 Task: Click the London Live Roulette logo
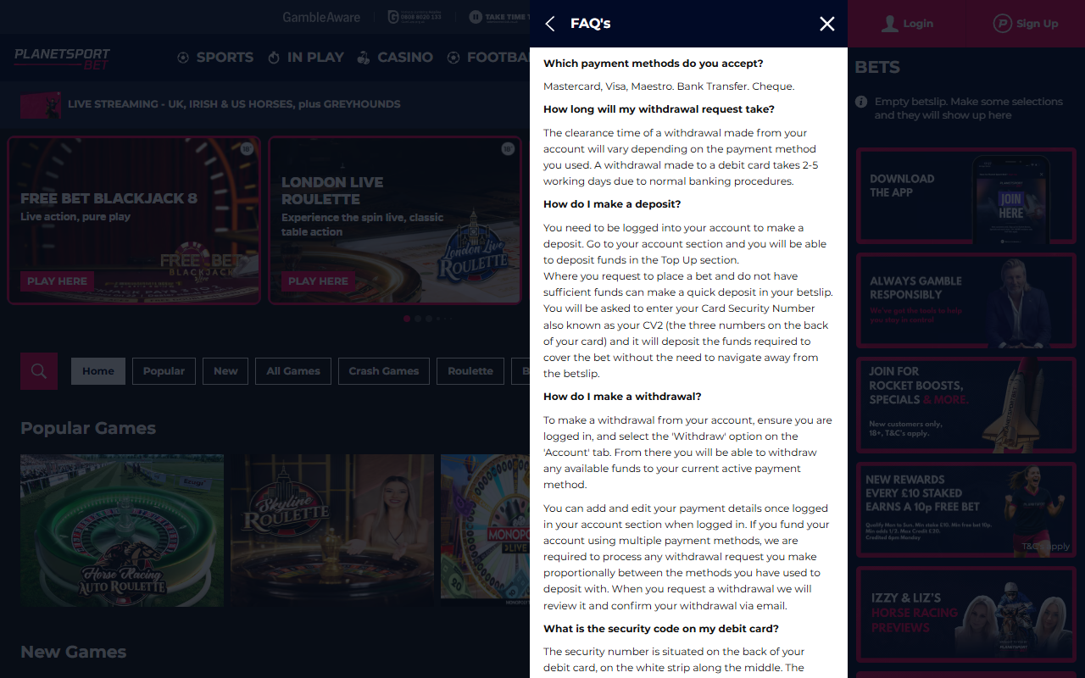(472, 247)
